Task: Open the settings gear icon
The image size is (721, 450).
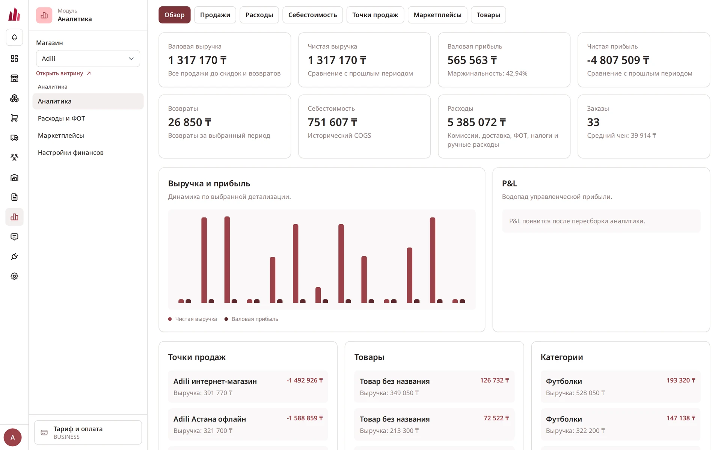Action: (14, 276)
